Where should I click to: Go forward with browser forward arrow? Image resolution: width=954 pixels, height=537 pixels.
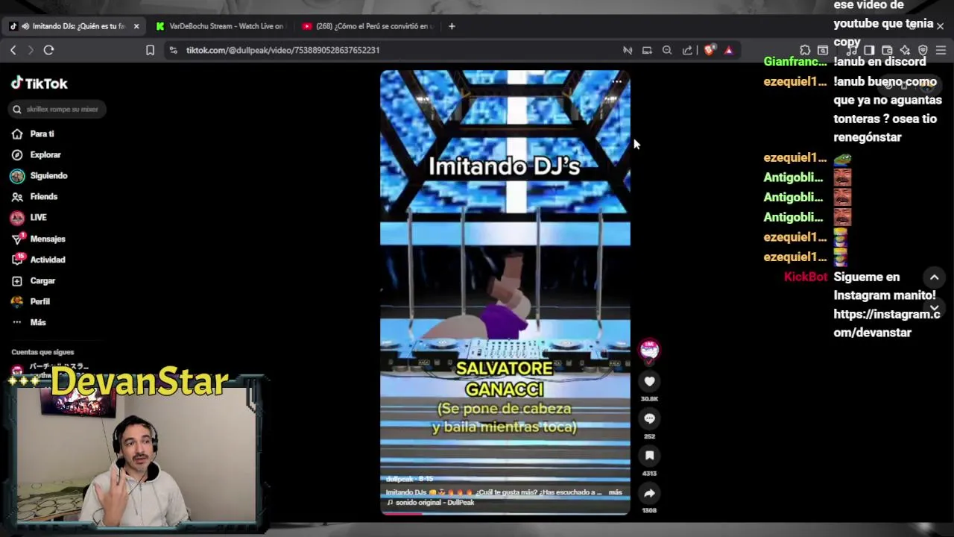pyautogui.click(x=31, y=50)
